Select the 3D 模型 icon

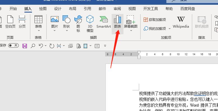point(90,24)
